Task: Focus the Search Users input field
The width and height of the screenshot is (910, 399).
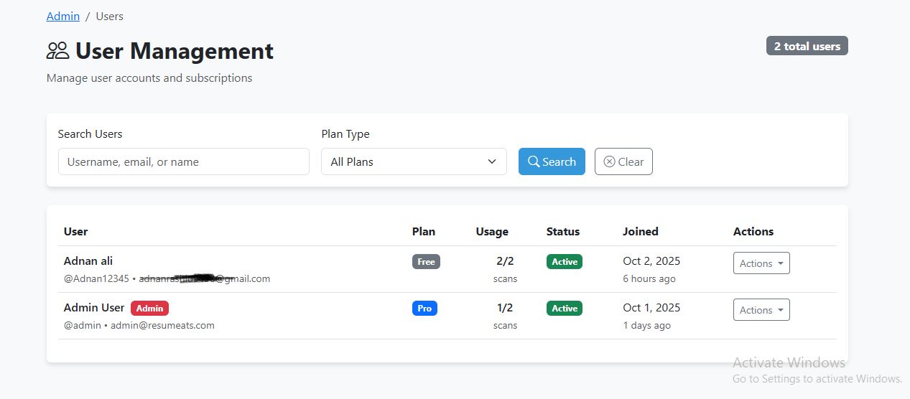Action: [183, 161]
